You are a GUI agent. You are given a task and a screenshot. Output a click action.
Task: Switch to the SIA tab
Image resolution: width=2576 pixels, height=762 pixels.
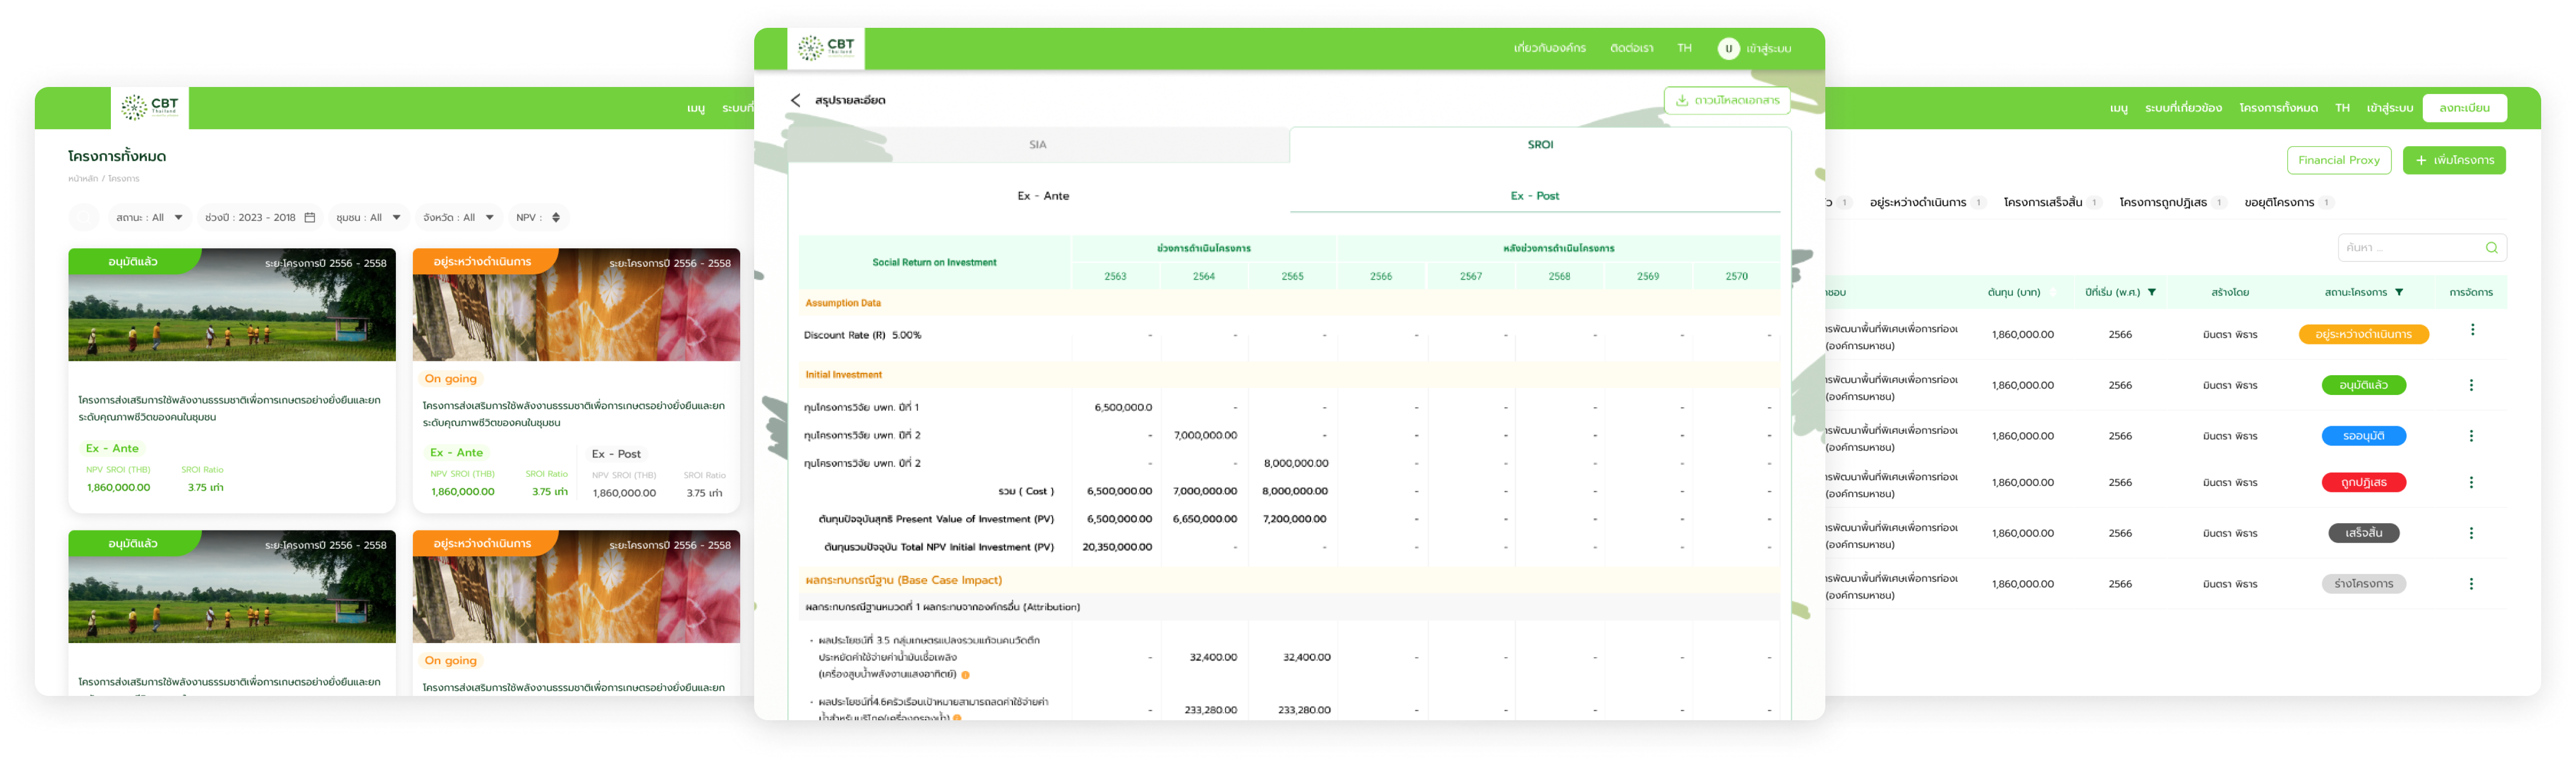[x=1038, y=145]
